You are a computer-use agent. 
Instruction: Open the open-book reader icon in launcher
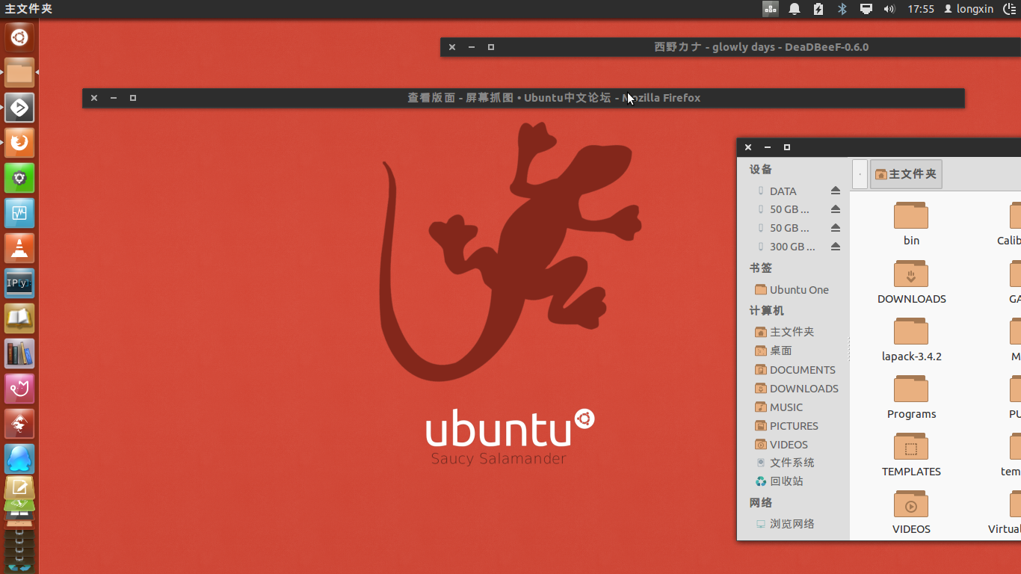(19, 318)
